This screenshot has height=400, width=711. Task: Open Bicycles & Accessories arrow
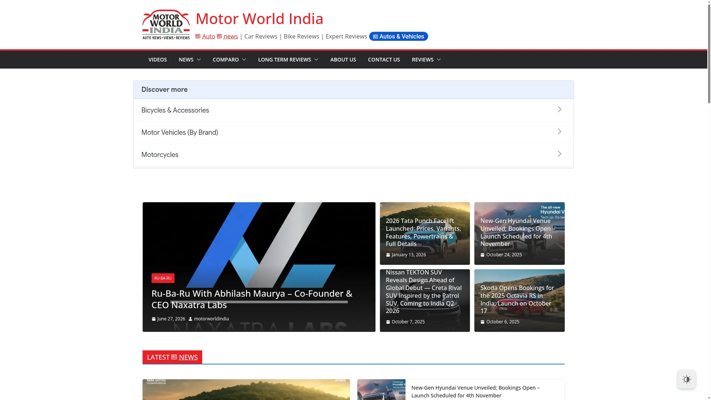coord(560,109)
